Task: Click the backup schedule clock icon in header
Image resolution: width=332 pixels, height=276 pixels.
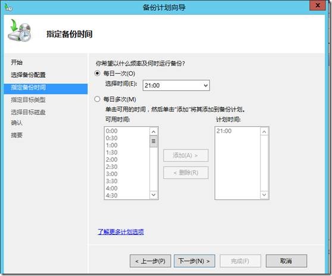Action: pos(20,30)
